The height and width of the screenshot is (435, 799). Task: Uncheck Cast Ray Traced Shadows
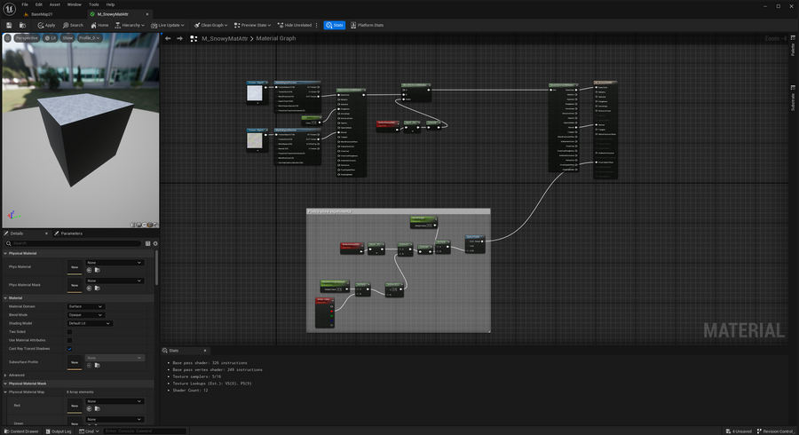70,349
